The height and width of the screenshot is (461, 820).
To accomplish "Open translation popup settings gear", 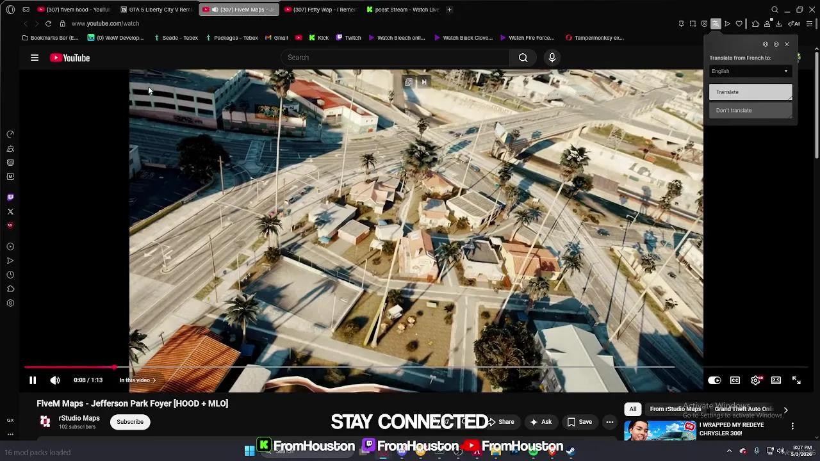I will [x=765, y=44].
